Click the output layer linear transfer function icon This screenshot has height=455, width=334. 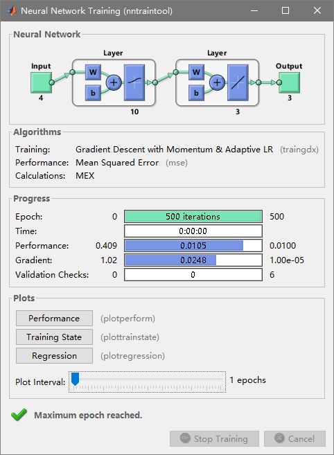tap(238, 82)
